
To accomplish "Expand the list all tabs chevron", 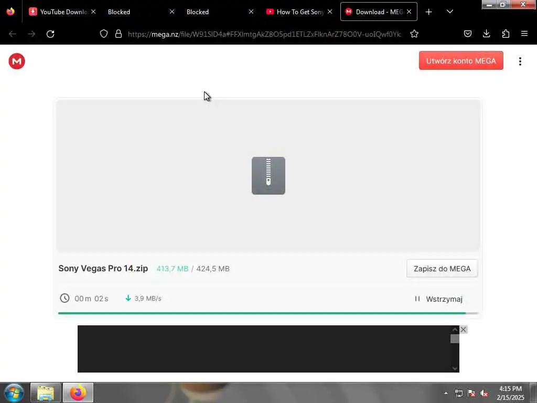I will pyautogui.click(x=450, y=12).
